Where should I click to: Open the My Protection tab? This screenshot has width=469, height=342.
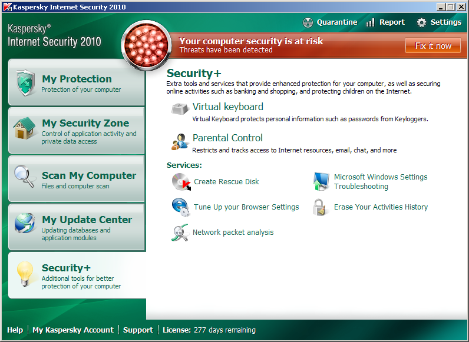tap(77, 82)
